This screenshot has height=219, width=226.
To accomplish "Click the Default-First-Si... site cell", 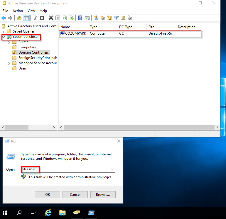I will [x=161, y=33].
